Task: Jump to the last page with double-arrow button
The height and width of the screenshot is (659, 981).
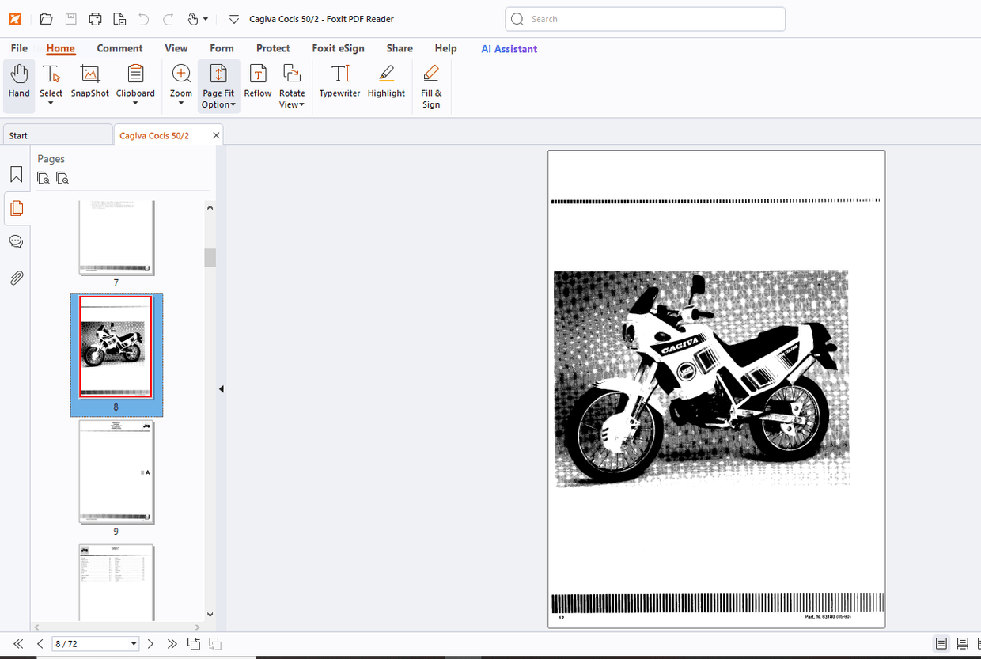Action: point(172,643)
